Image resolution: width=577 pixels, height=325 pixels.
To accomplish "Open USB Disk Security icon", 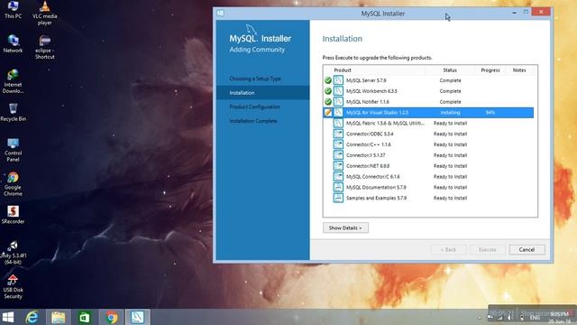I will tap(13, 287).
